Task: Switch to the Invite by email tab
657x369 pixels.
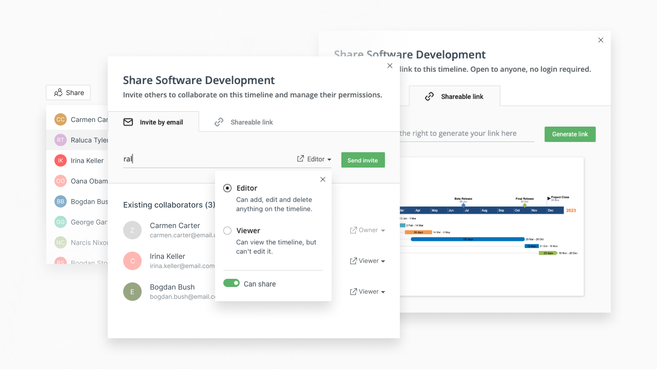Action: tap(161, 122)
